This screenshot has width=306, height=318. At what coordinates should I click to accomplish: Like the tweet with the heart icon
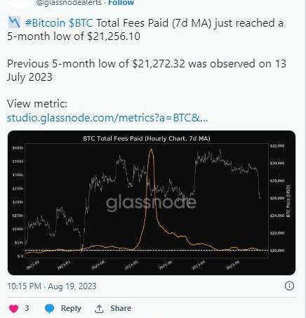(x=13, y=308)
